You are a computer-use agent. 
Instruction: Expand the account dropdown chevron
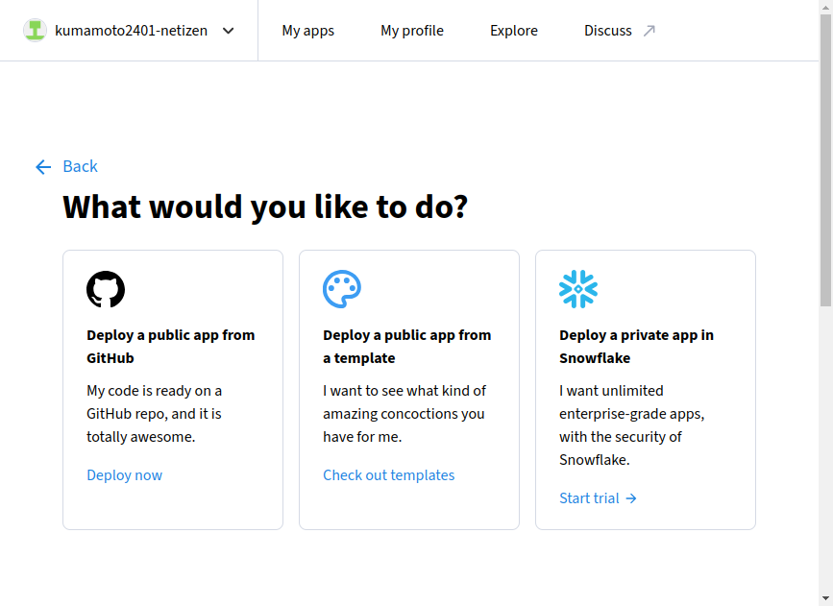229,31
